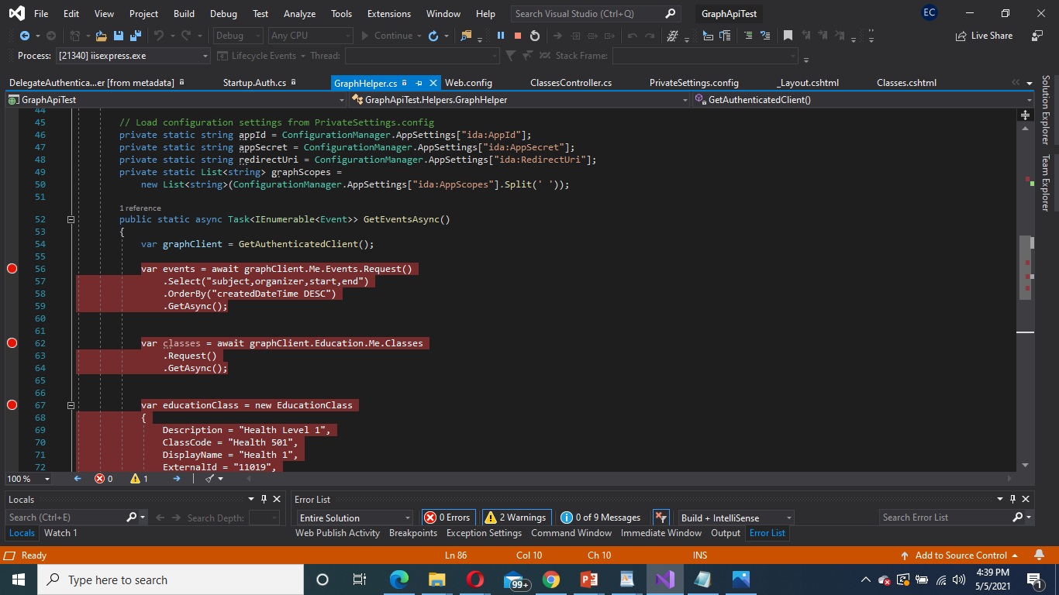Click the Live Share button

pyautogui.click(x=984, y=36)
